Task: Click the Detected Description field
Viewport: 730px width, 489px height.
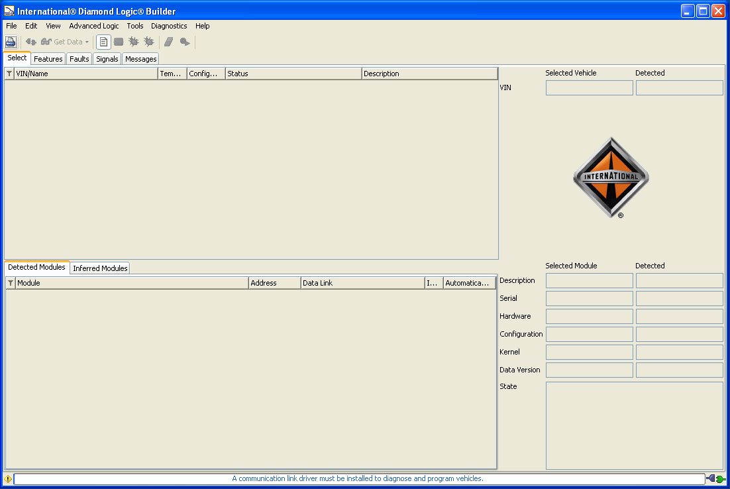Action: click(680, 281)
